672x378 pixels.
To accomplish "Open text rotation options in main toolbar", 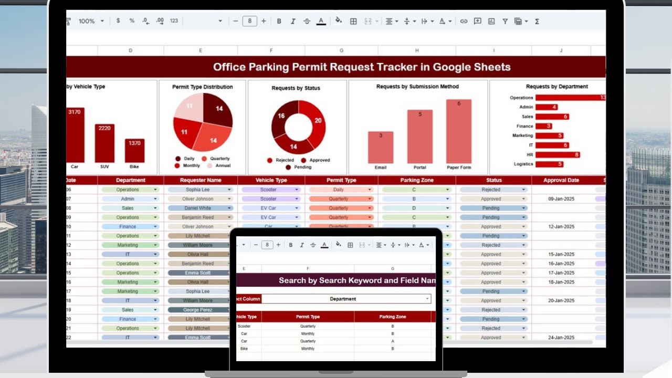I will [x=445, y=21].
